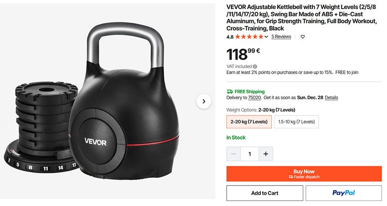This screenshot has height=206, width=387.
Task: Click Buy Now button
Action: tap(304, 174)
